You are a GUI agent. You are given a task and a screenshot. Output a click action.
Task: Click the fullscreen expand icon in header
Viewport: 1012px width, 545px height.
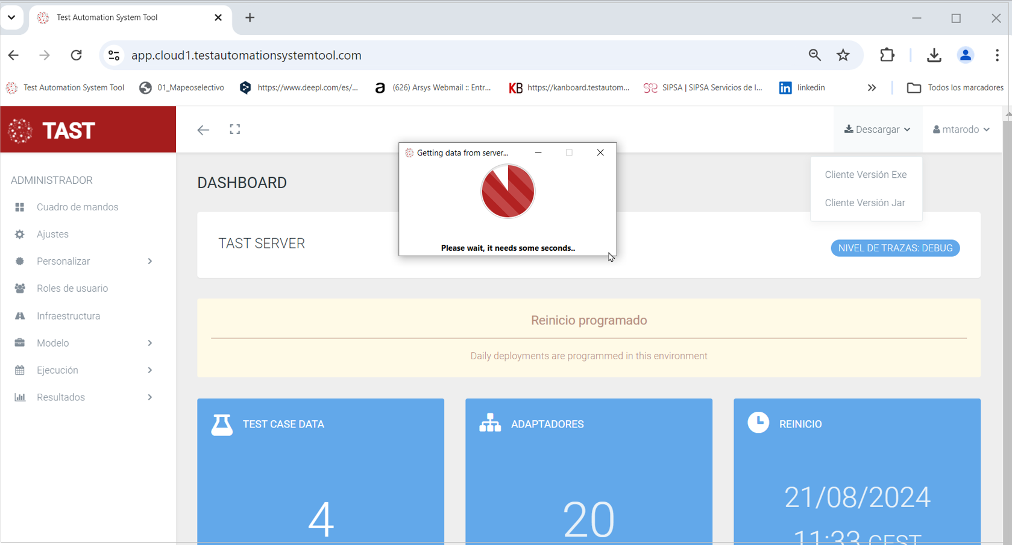(x=234, y=130)
